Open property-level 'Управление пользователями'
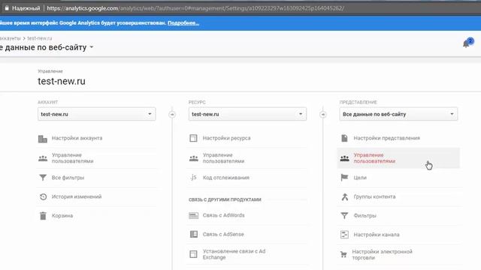The height and width of the screenshot is (270, 481). (223, 158)
